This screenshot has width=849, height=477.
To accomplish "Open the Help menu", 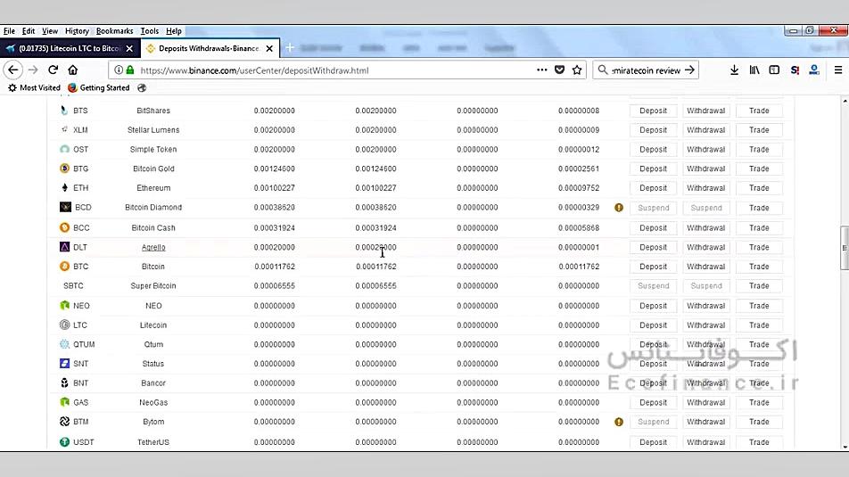I will pos(173,31).
